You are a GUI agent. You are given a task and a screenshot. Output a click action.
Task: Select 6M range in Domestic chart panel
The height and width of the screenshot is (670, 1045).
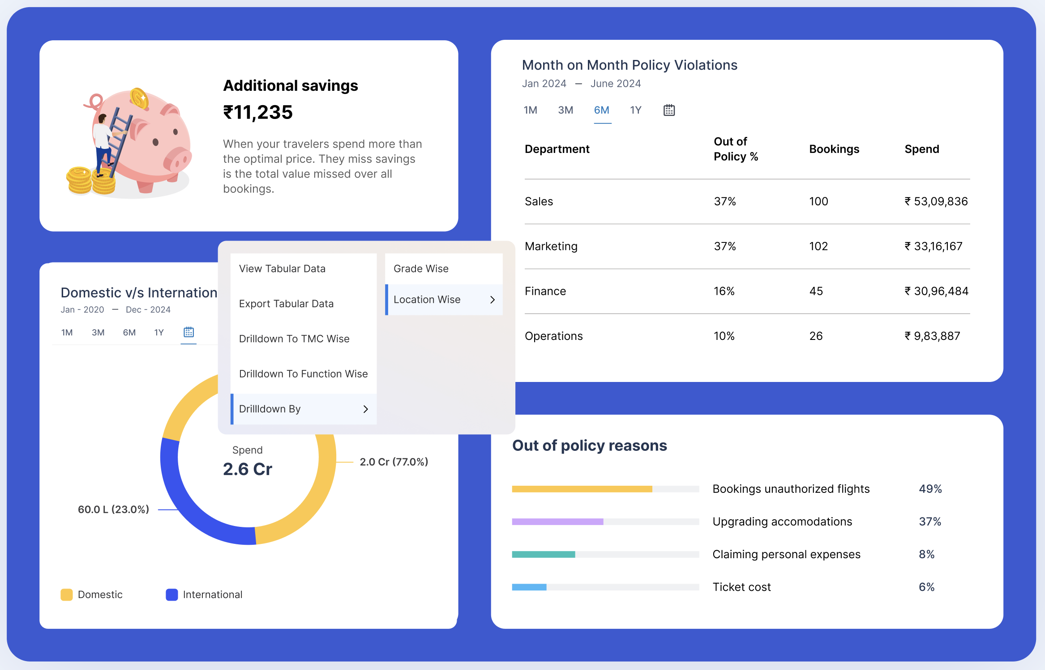point(129,332)
